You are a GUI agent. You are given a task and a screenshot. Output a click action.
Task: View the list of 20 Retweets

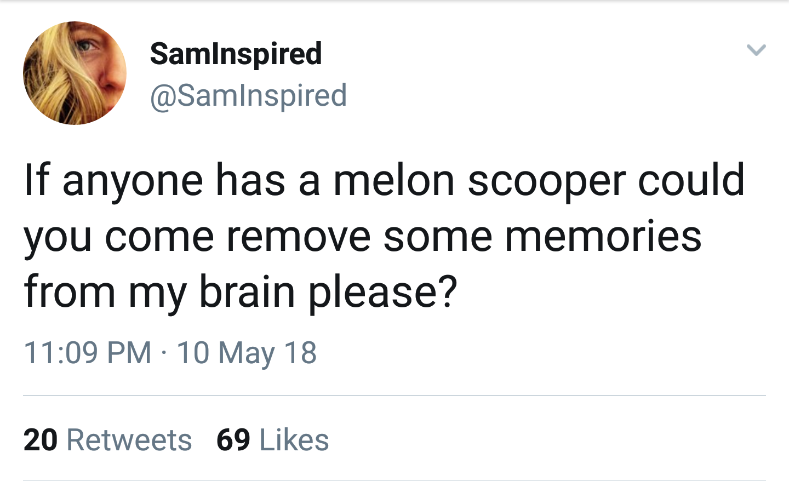[x=107, y=440]
